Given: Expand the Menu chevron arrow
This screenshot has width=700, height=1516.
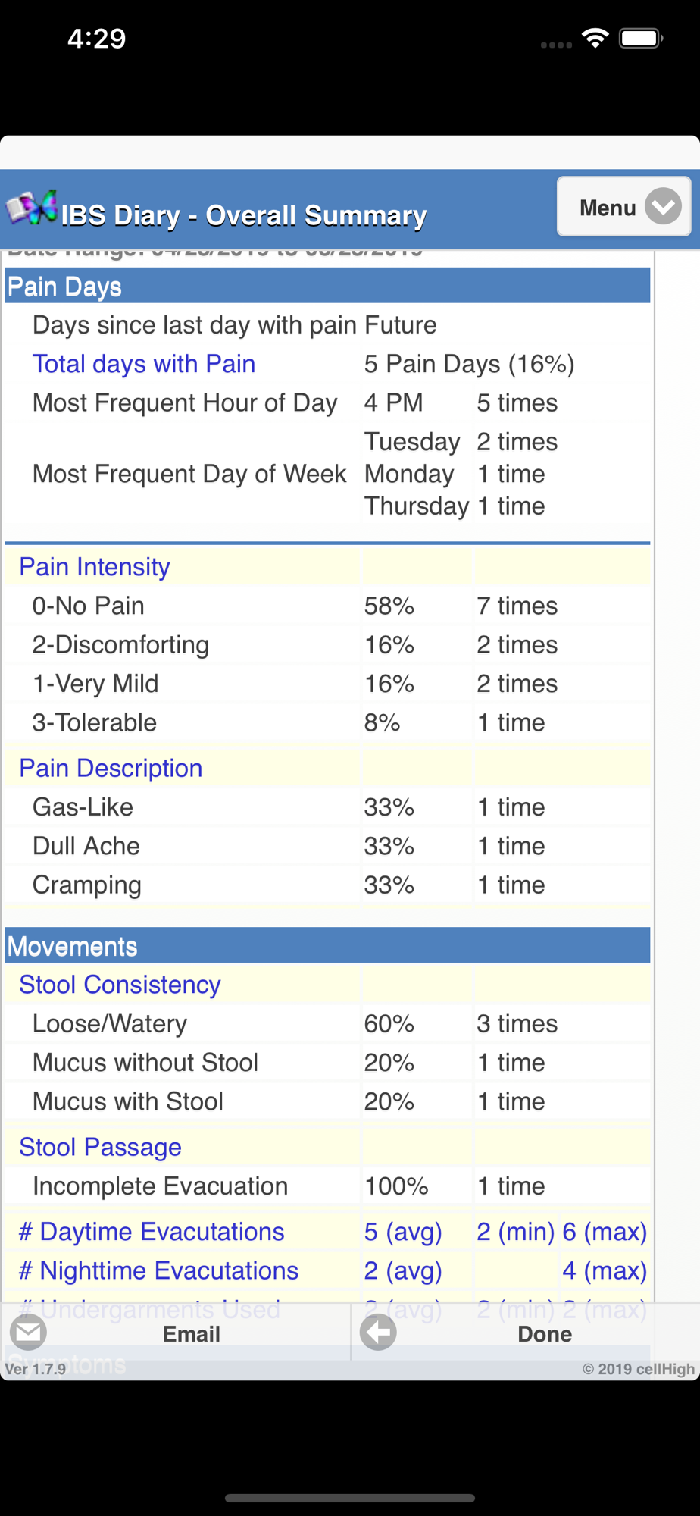Looking at the screenshot, I should point(663,206).
